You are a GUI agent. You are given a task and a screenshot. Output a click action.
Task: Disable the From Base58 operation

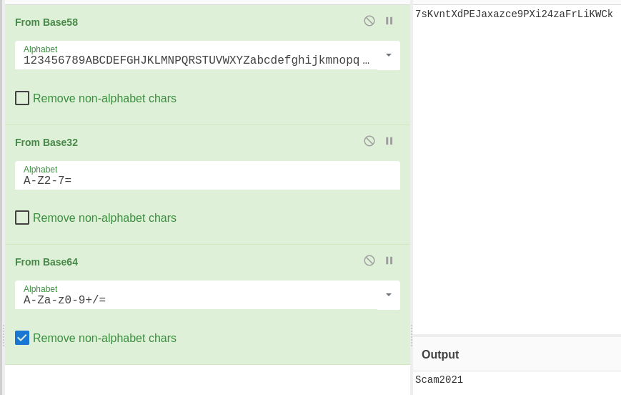coord(369,21)
